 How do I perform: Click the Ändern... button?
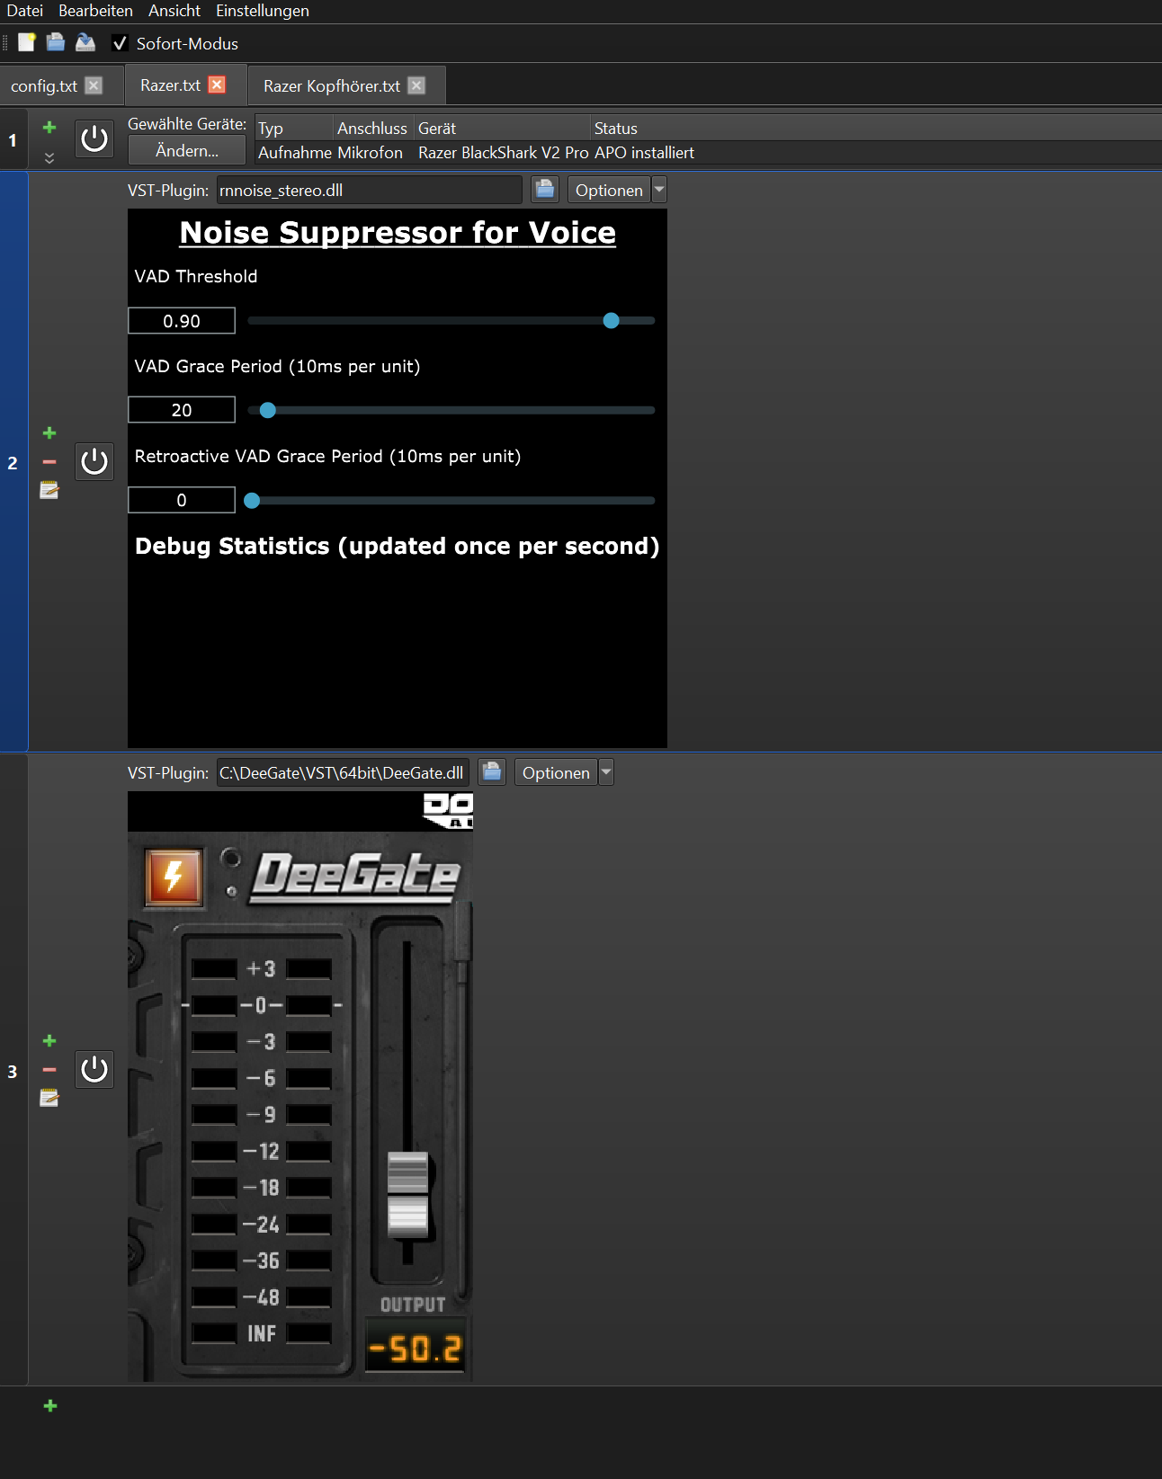click(x=187, y=150)
